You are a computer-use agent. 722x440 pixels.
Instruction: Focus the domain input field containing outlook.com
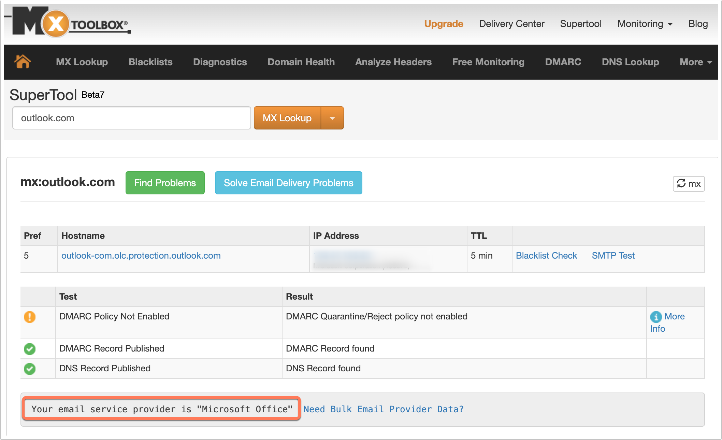[132, 118]
